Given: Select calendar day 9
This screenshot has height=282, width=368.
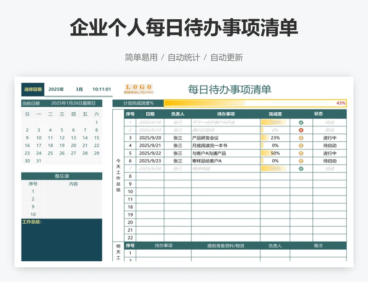Looking at the screenshot, I should click(27, 138).
